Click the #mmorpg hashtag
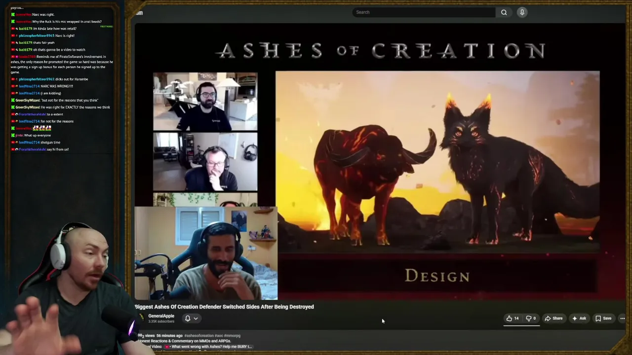Screen dimensions: 632x355 point(232,336)
